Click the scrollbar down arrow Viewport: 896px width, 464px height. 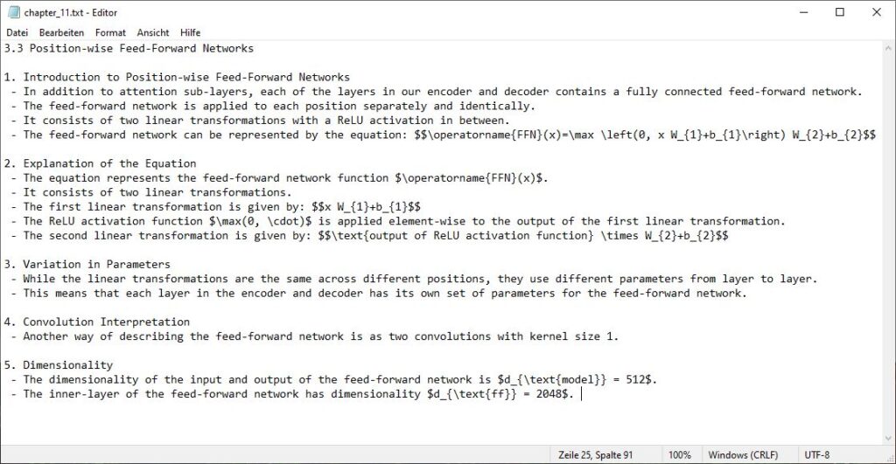[x=888, y=439]
